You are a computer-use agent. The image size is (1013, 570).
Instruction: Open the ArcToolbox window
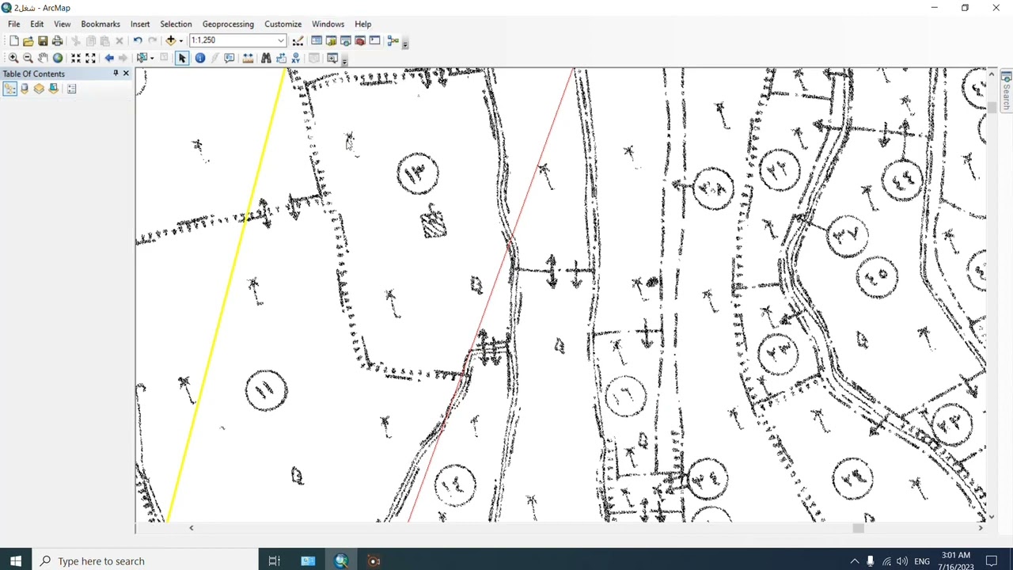360,40
